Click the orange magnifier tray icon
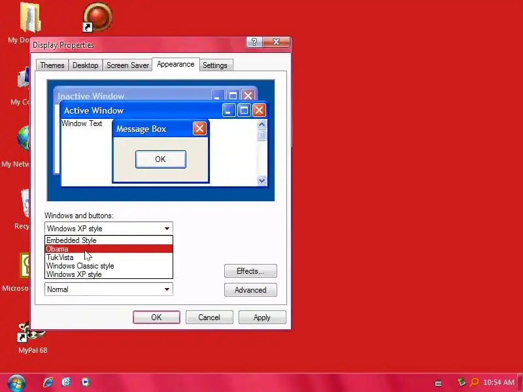Image resolution: width=523 pixels, height=392 pixels. [x=474, y=382]
